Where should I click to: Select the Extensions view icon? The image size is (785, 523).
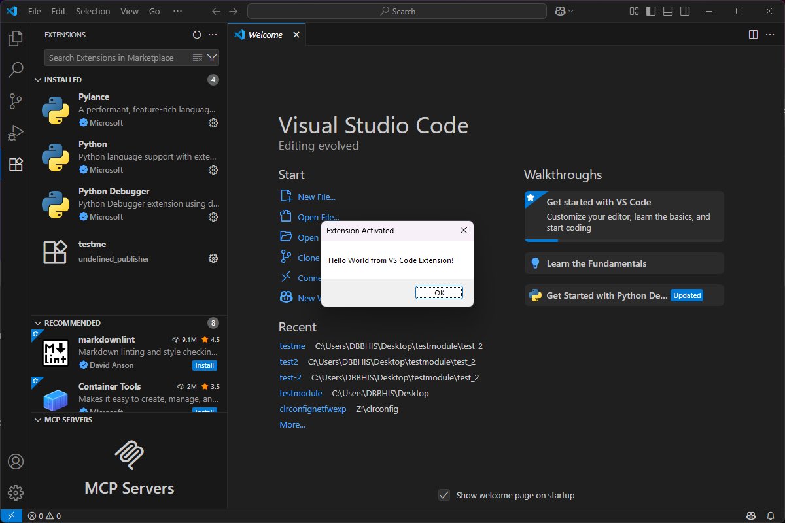click(x=16, y=164)
